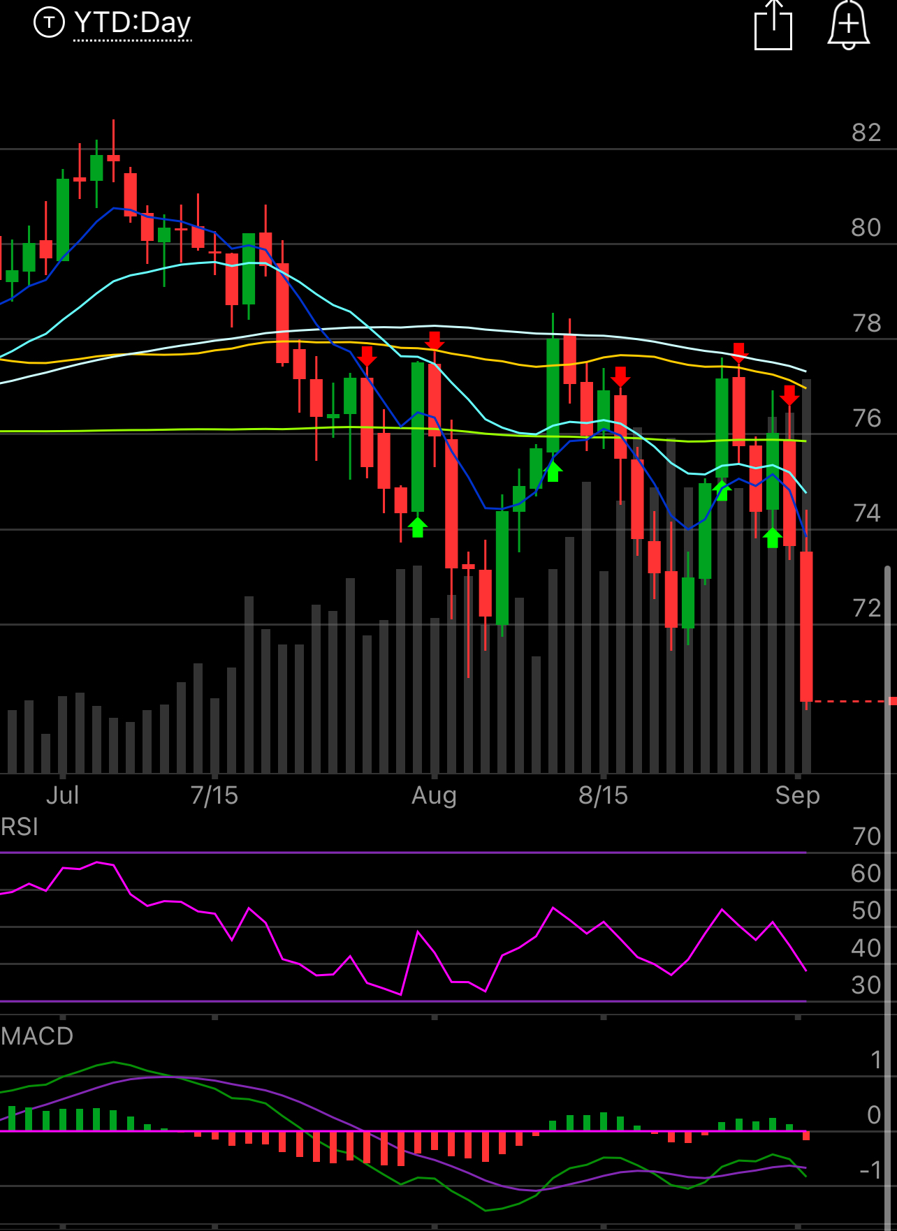Tap the RSI 40 level label

coord(866,948)
